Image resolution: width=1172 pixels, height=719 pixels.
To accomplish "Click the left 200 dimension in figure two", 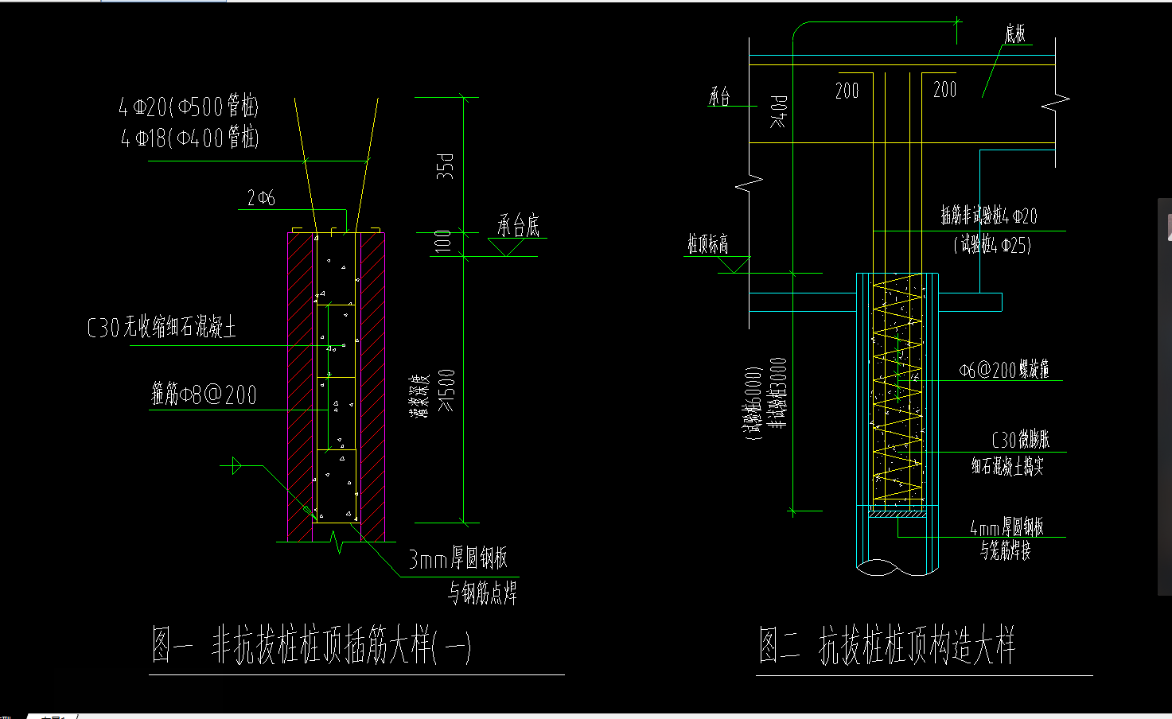I will click(x=847, y=91).
